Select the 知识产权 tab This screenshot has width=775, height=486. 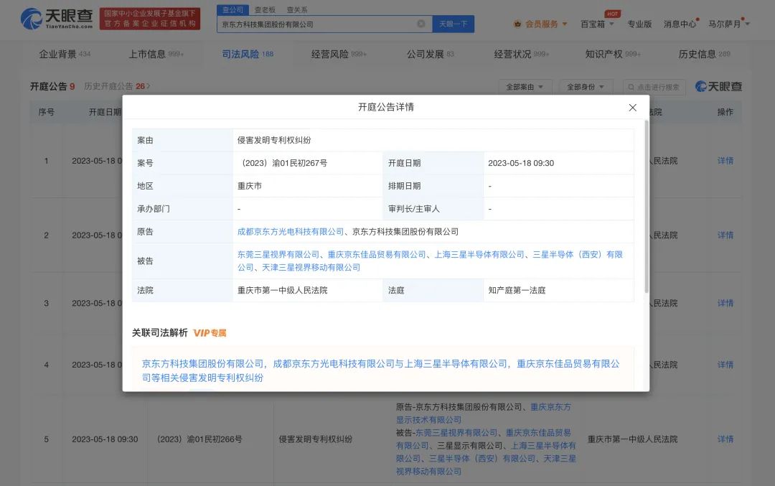click(613, 54)
